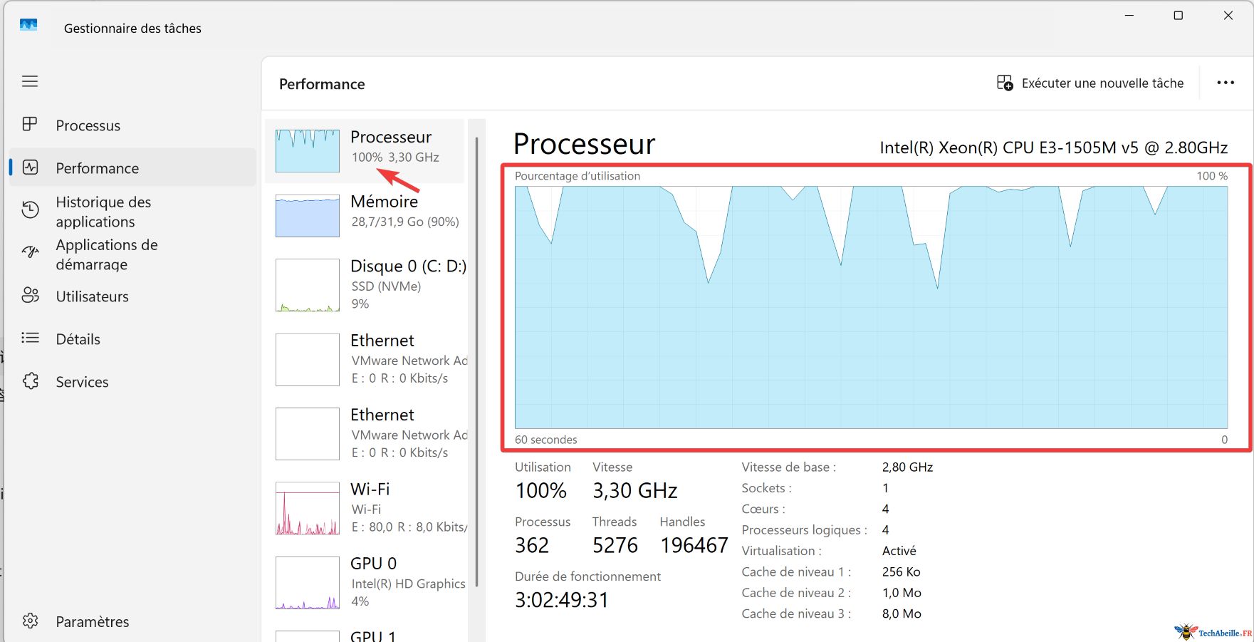Click the Vitesse 3,30 GHz value
Screen dimensions: 1254x642
tap(634, 491)
